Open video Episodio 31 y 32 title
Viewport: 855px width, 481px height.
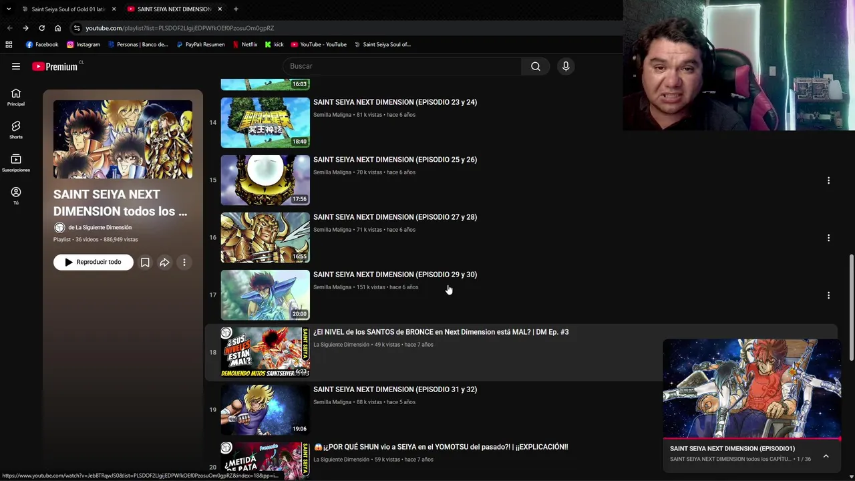pos(395,389)
